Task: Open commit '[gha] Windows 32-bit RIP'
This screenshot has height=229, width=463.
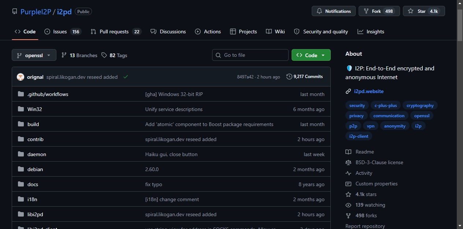Action: click(x=174, y=94)
